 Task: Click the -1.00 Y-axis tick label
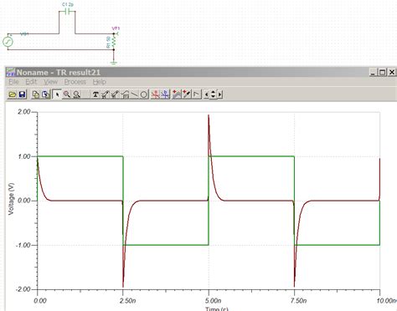tap(23, 245)
